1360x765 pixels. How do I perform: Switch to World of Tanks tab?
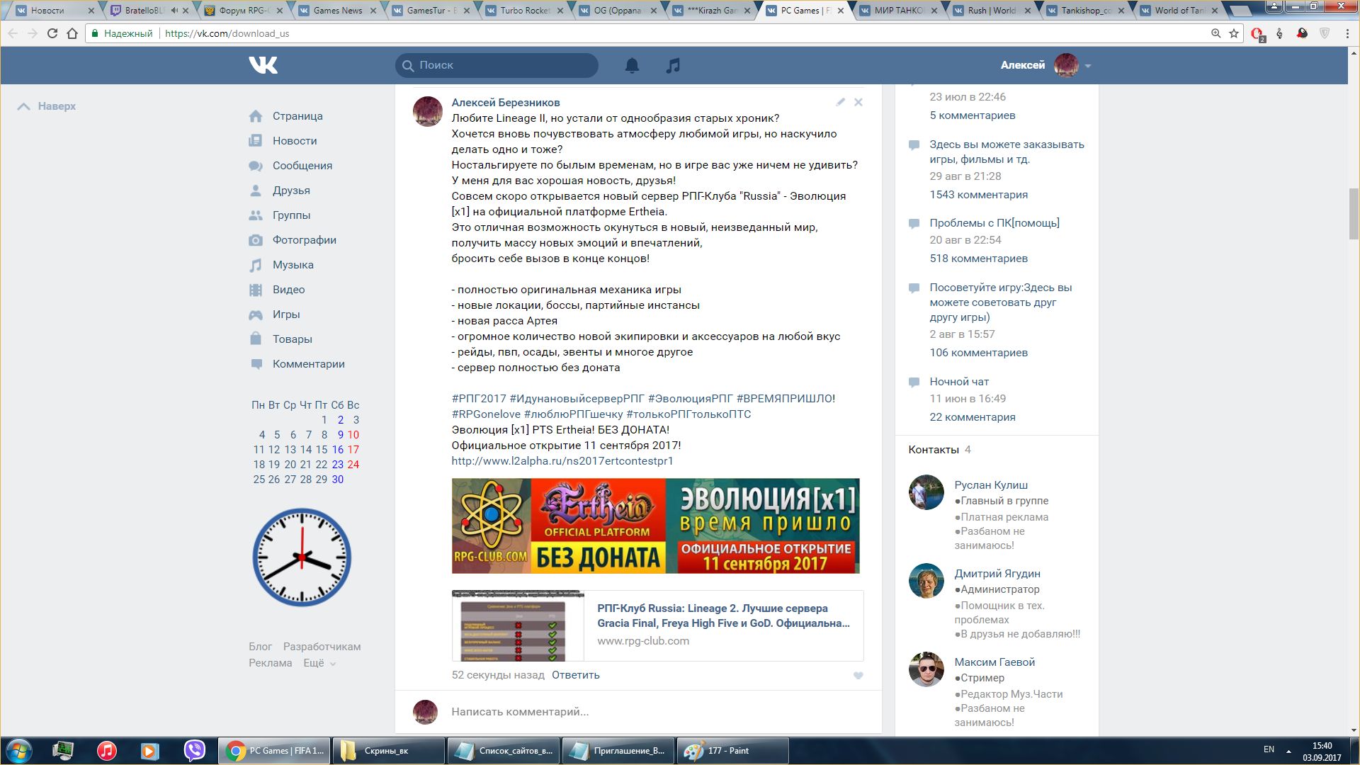[x=1179, y=11]
